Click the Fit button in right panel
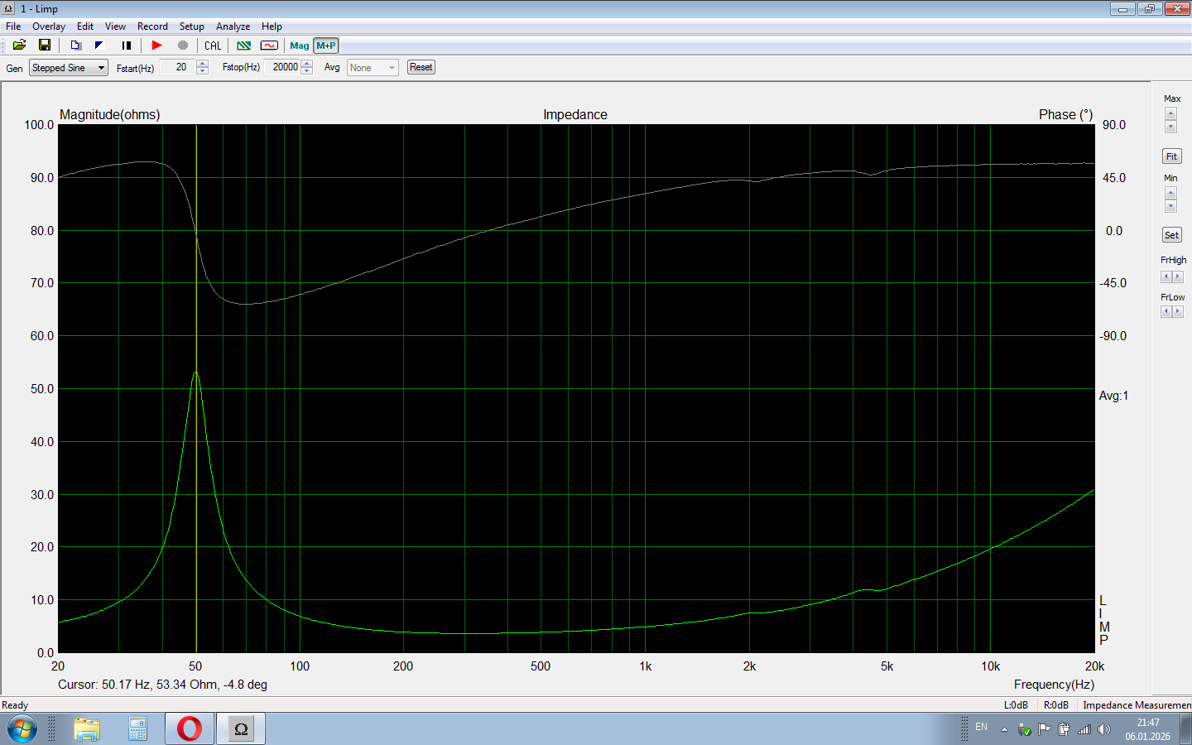The width and height of the screenshot is (1192, 745). [x=1171, y=156]
